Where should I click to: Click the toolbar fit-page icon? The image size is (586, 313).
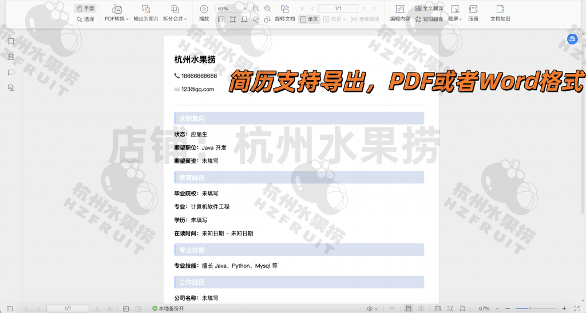pyautogui.click(x=233, y=19)
